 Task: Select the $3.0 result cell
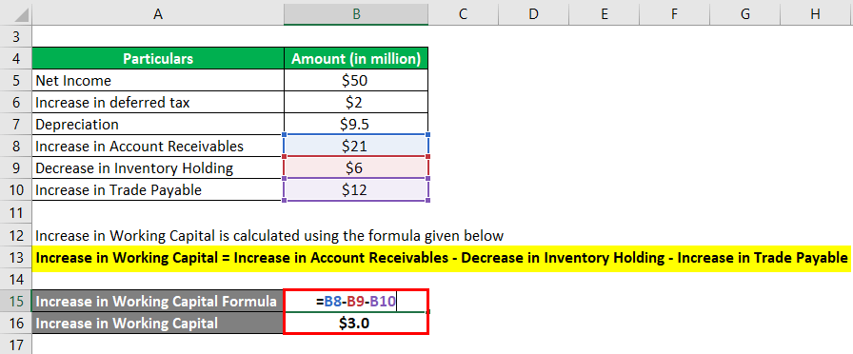[x=356, y=323]
